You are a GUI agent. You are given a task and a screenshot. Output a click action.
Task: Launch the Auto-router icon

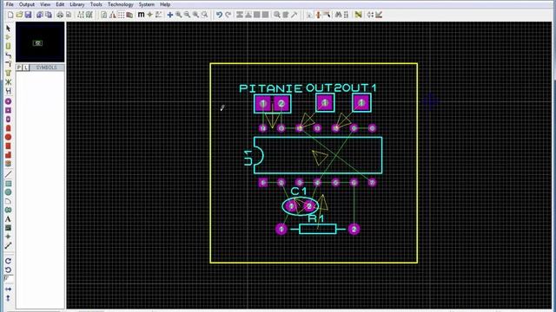[x=358, y=15]
